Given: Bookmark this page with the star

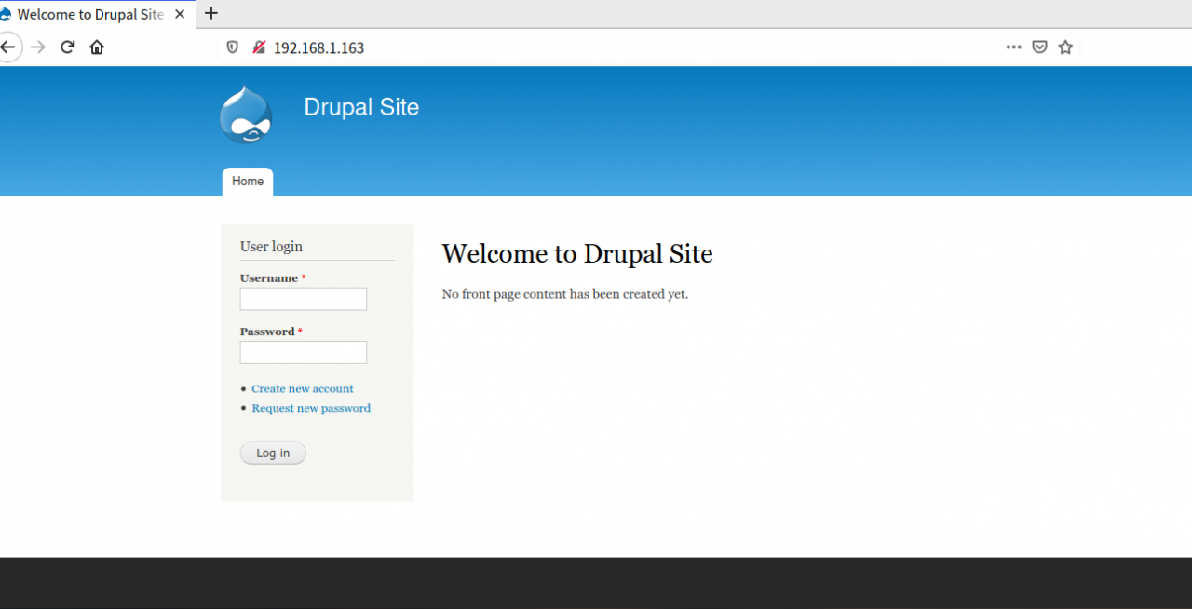Looking at the screenshot, I should [x=1066, y=47].
